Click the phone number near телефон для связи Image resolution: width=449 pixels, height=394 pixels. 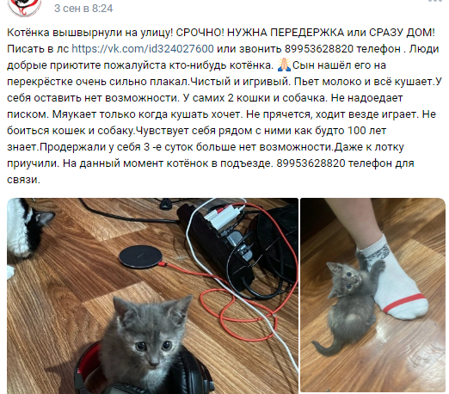(311, 163)
